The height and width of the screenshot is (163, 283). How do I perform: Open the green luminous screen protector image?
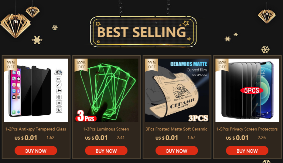106,90
